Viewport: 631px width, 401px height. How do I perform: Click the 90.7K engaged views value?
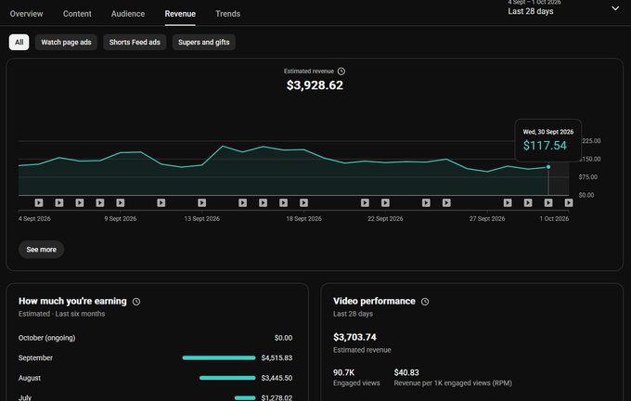click(343, 372)
